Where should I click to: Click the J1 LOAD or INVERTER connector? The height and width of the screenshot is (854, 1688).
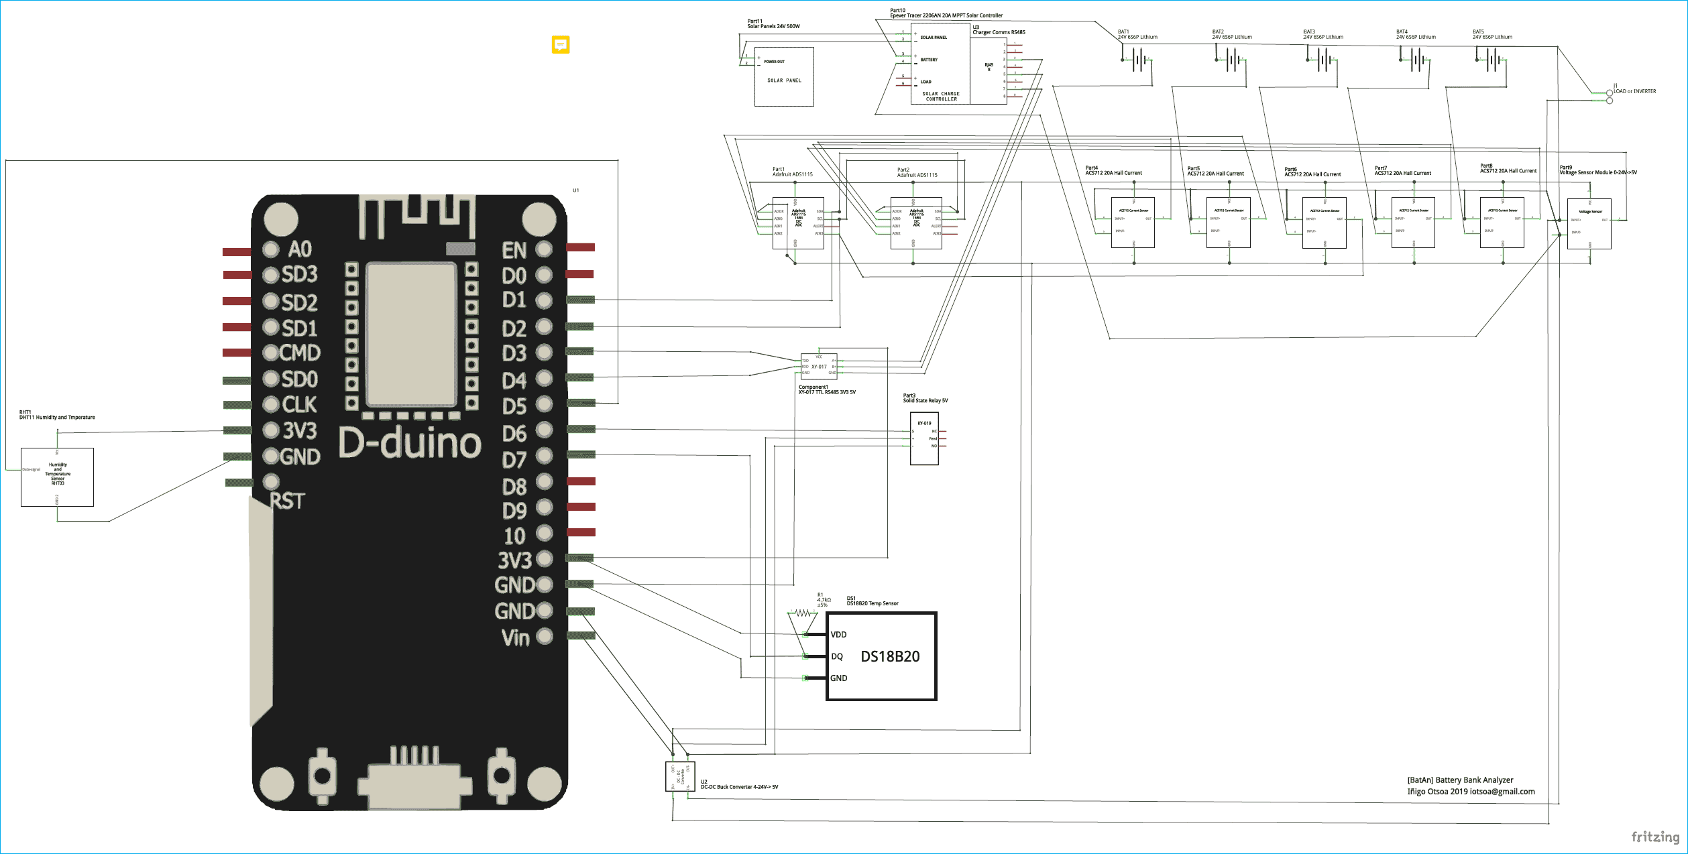pos(1609,96)
